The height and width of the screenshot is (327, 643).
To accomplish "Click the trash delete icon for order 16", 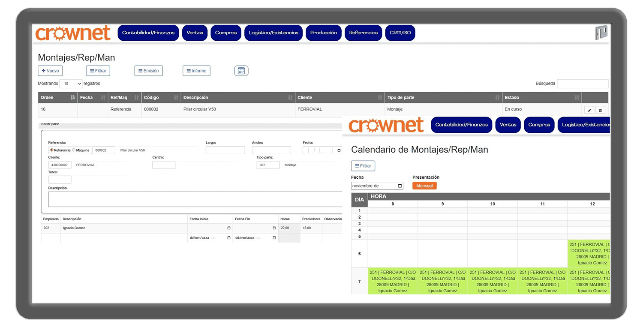I will pos(600,110).
